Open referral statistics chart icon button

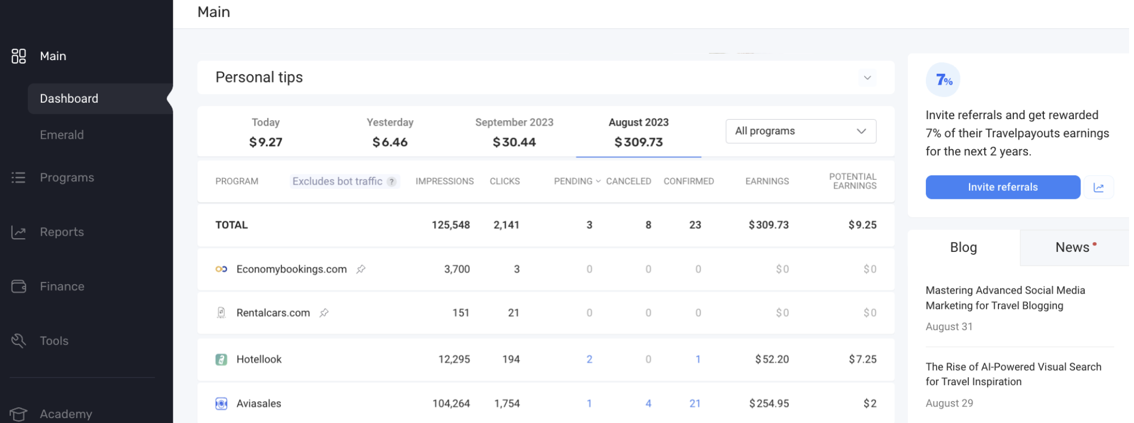point(1099,187)
